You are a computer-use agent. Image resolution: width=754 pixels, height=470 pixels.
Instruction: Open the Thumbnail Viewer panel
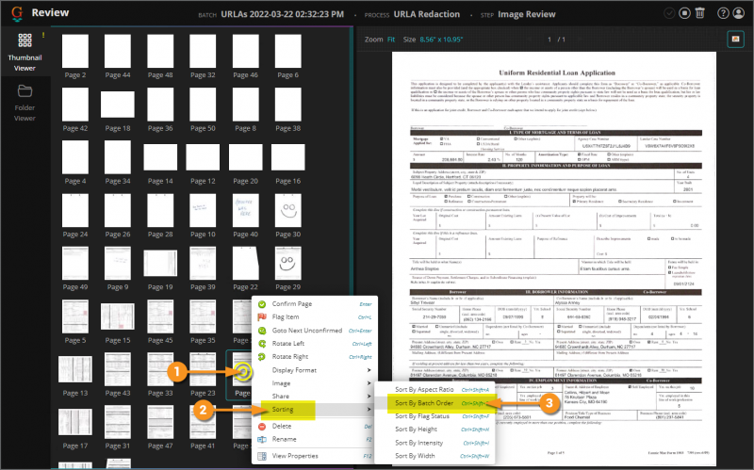[25, 52]
